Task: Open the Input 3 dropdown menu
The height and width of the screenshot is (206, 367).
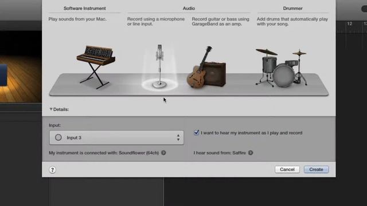Action: (x=116, y=137)
